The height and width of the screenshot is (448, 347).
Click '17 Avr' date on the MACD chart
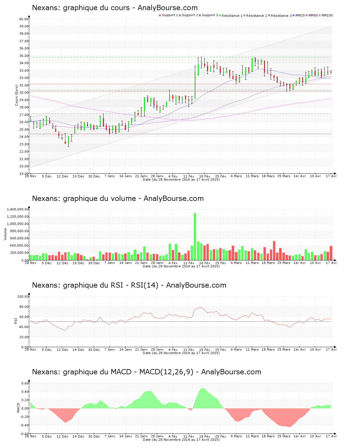tap(331, 436)
